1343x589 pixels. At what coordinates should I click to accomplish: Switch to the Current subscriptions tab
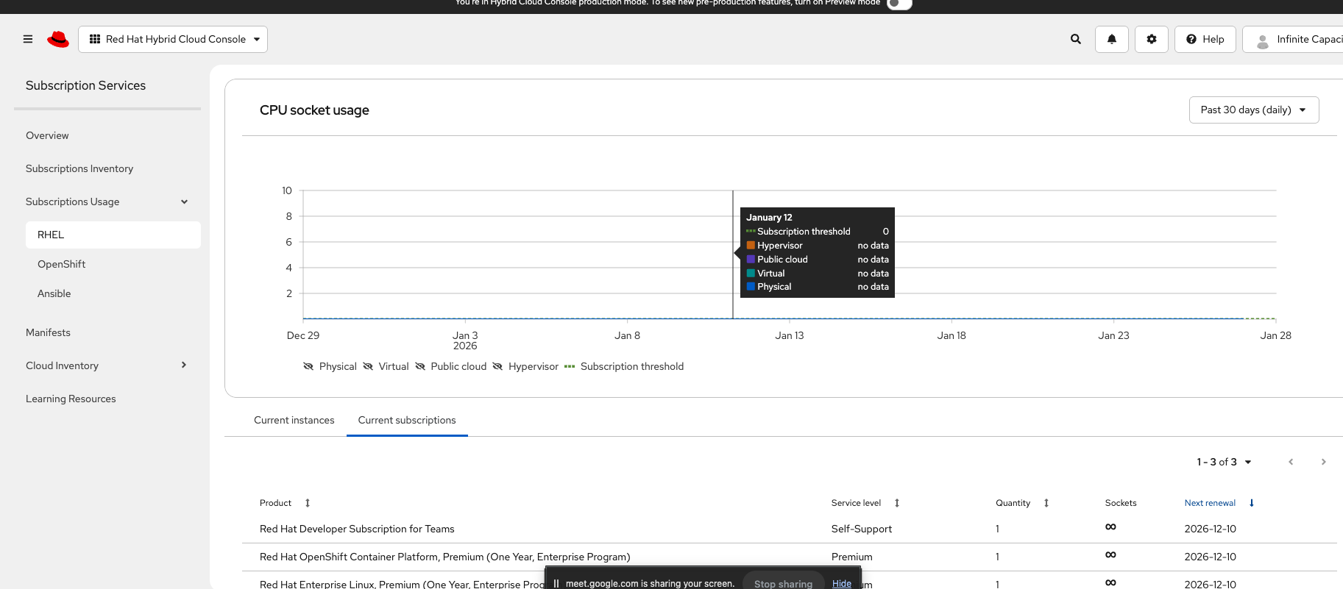pyautogui.click(x=407, y=420)
